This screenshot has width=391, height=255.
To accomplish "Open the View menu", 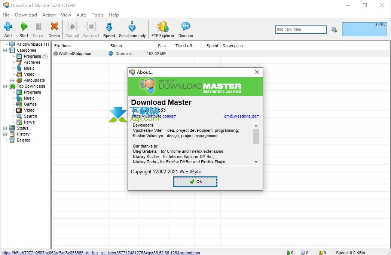I will pyautogui.click(x=66, y=15).
